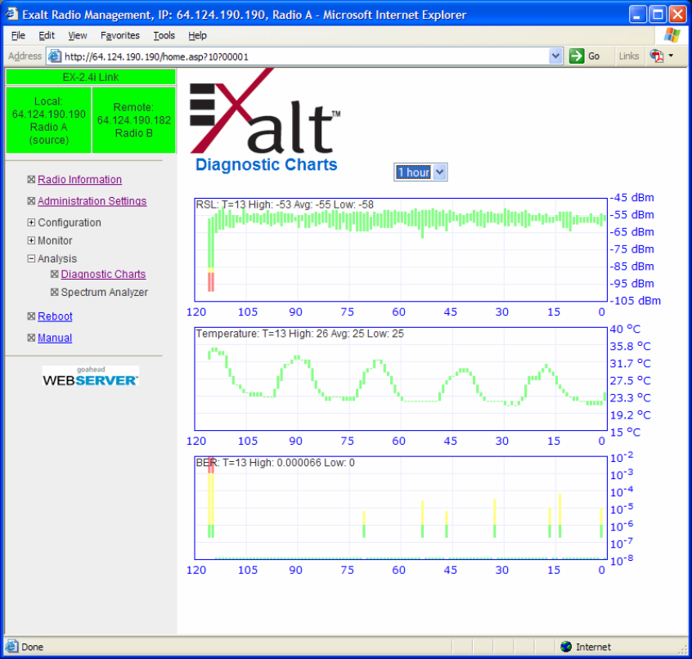Click the Analysis label in sidebar
Screen dimensions: 692x659
(57, 259)
